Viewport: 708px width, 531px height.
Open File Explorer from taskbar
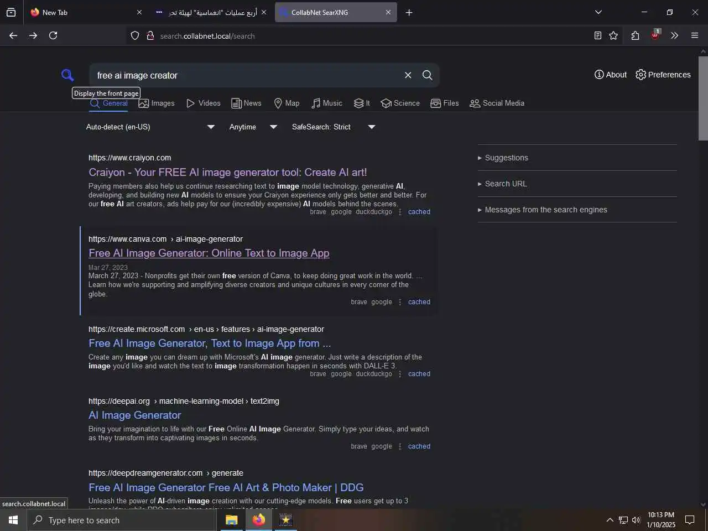pos(231,520)
